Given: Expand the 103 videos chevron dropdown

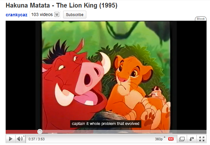Looking at the screenshot, I should (57, 14).
